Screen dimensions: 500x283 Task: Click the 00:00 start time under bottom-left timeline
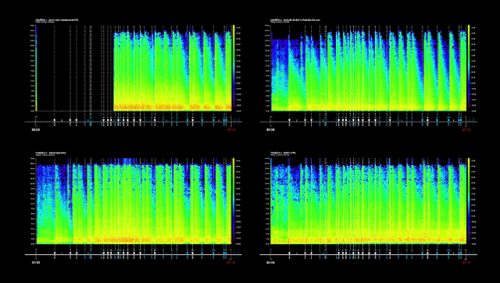[36, 263]
